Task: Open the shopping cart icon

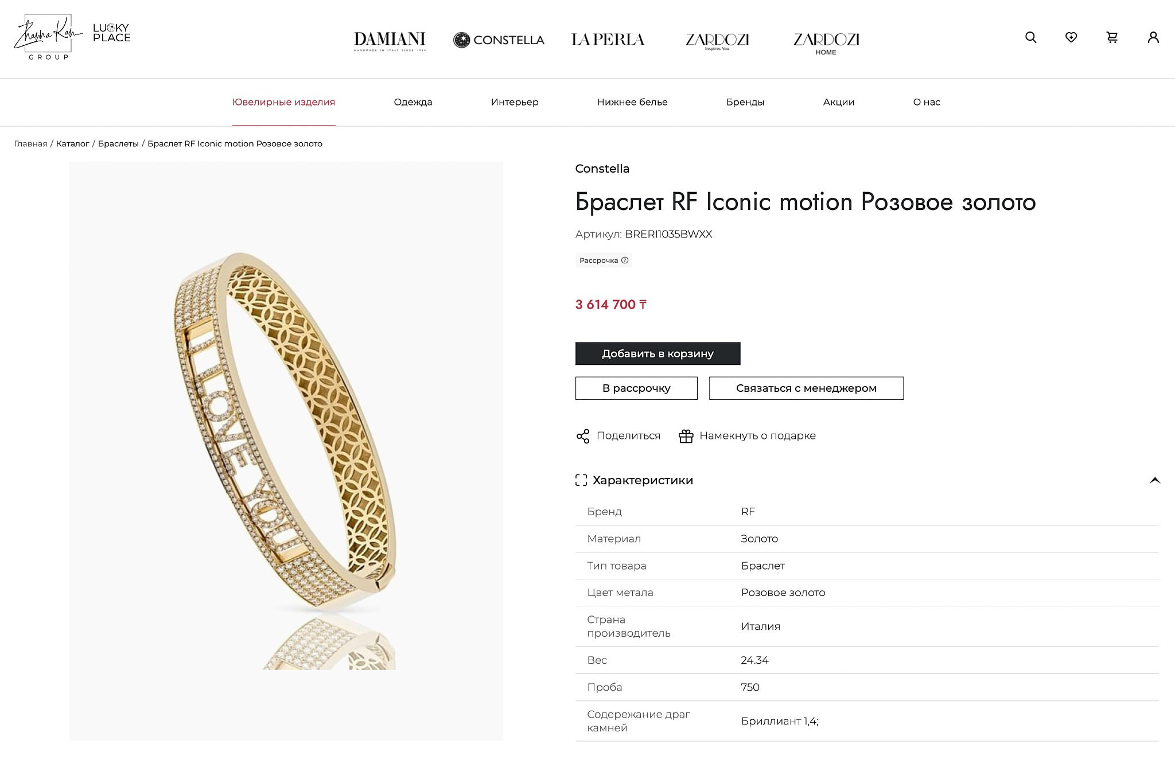Action: click(1112, 37)
